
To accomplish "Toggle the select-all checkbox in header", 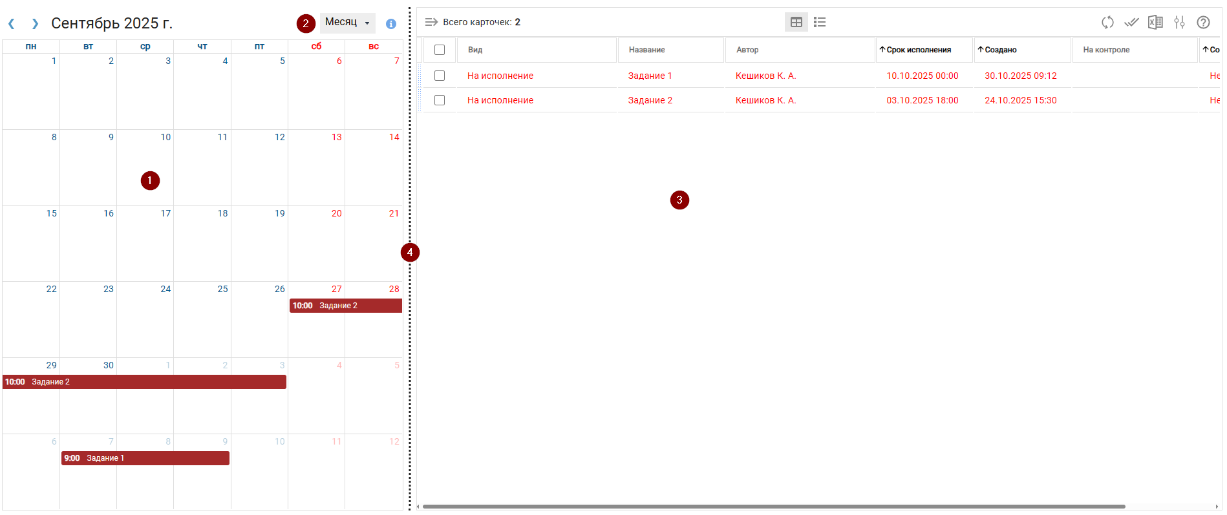I will pos(440,50).
